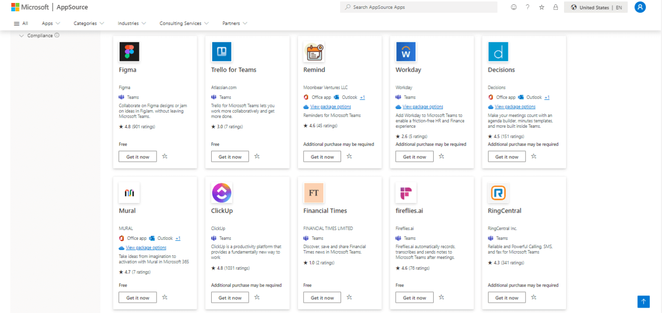Show more products via Remind +1 link

click(x=362, y=97)
